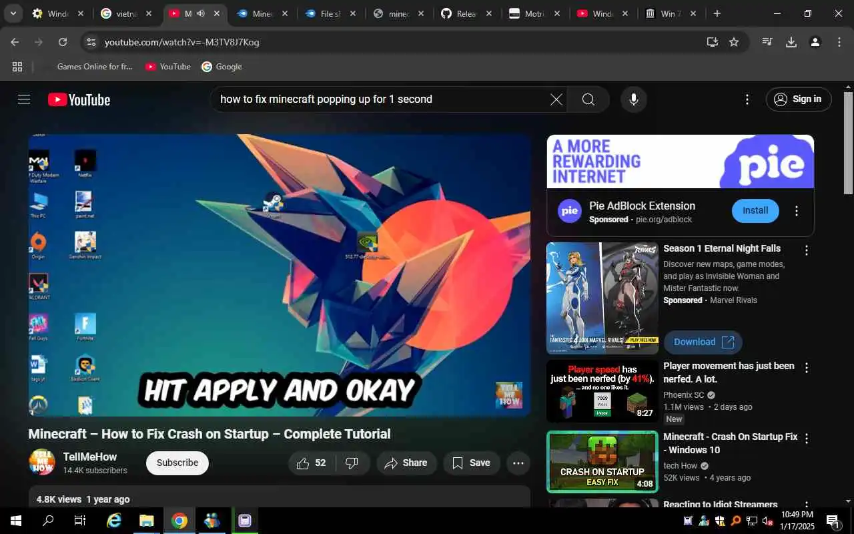
Task: Open the YouTube guide hamburger menu
Action: (24, 99)
